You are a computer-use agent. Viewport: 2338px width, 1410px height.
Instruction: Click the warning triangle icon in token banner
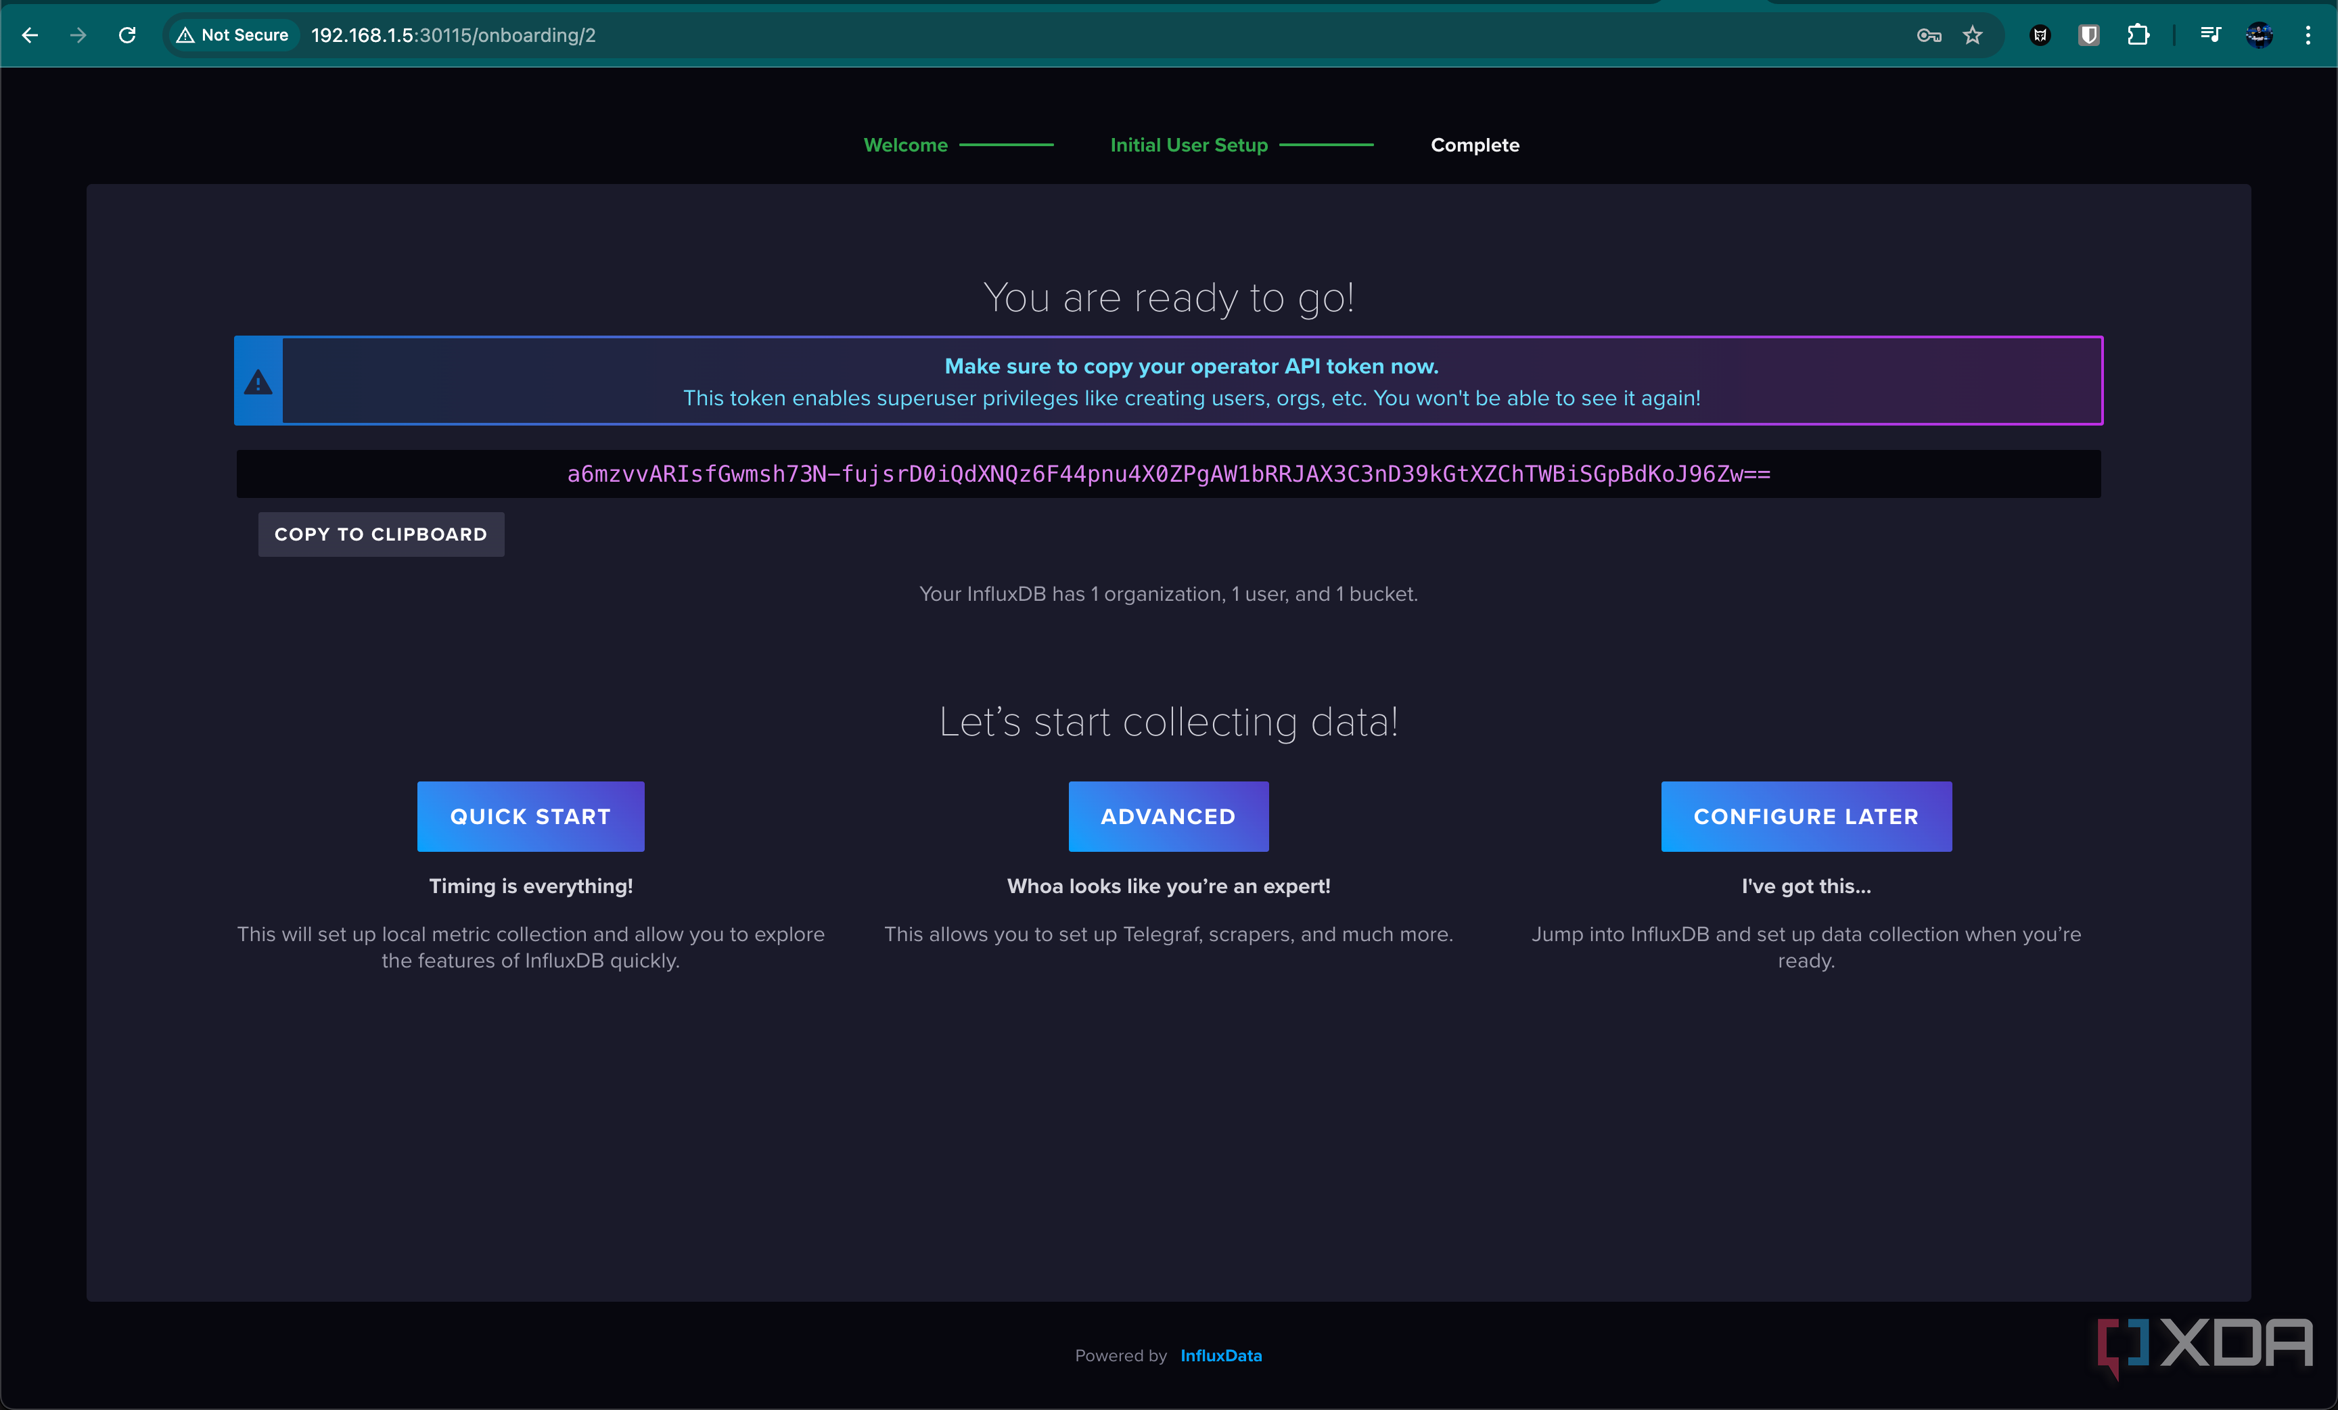258,382
